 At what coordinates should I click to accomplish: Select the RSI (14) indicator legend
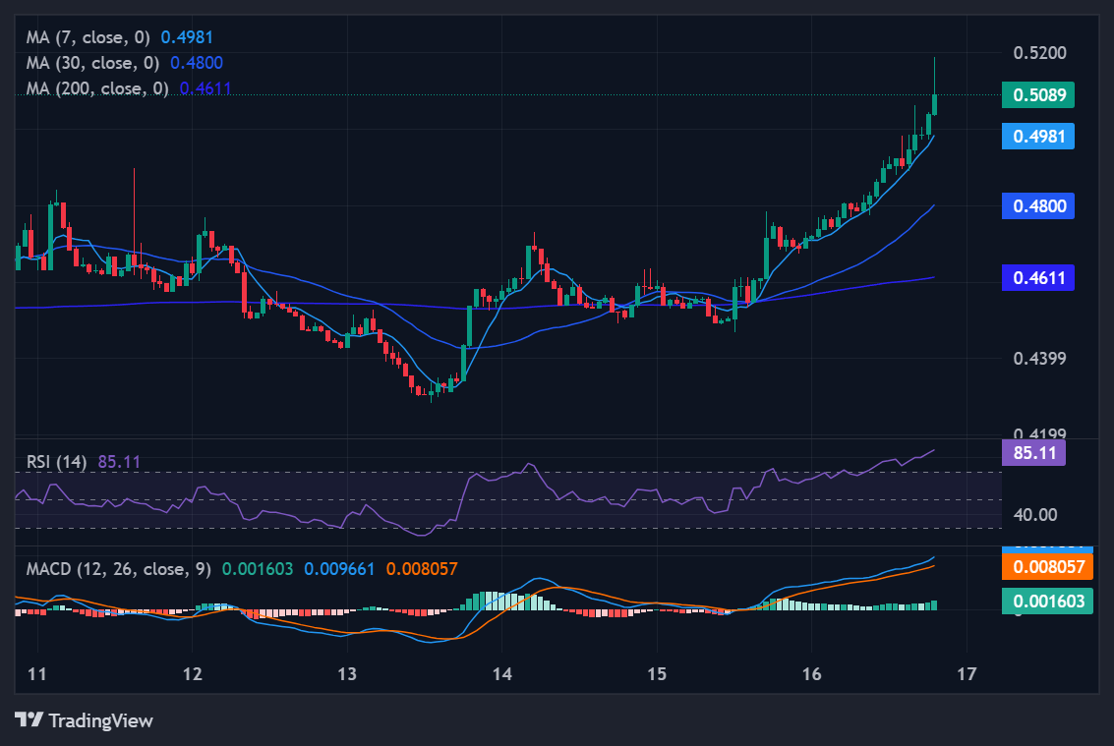coord(57,461)
